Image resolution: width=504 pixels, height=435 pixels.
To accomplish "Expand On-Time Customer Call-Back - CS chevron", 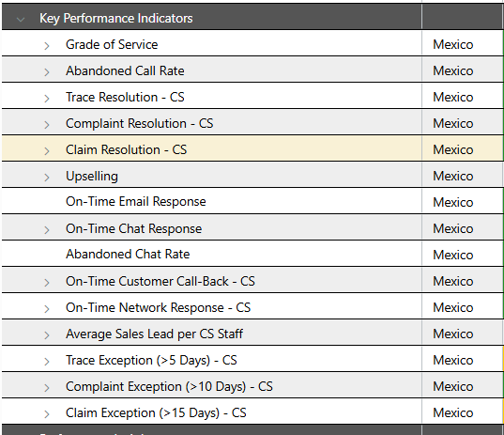I will 47,283.
